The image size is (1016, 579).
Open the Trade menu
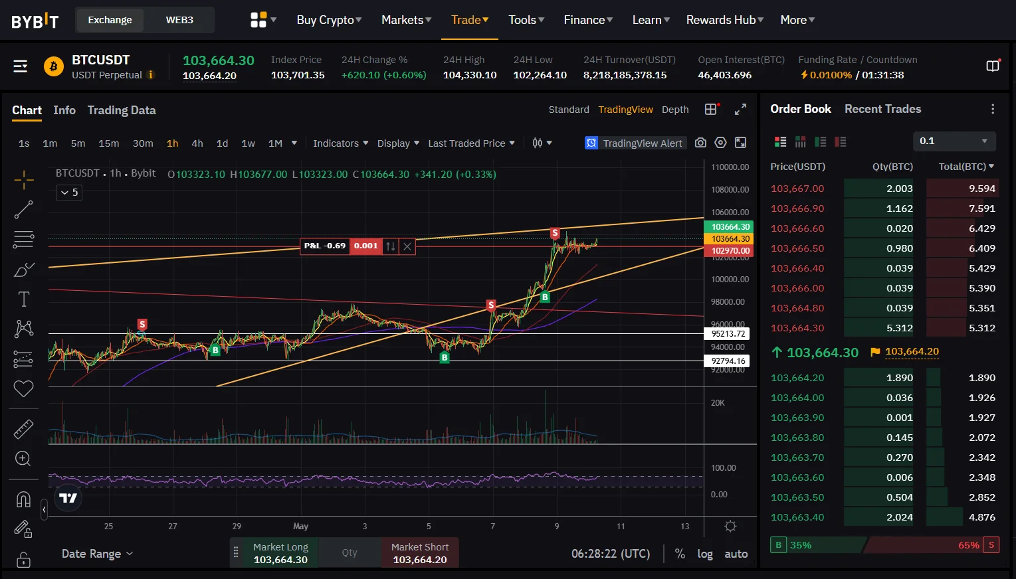coord(470,20)
